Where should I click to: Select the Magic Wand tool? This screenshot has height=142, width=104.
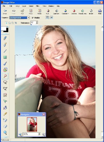[x=5, y=76]
